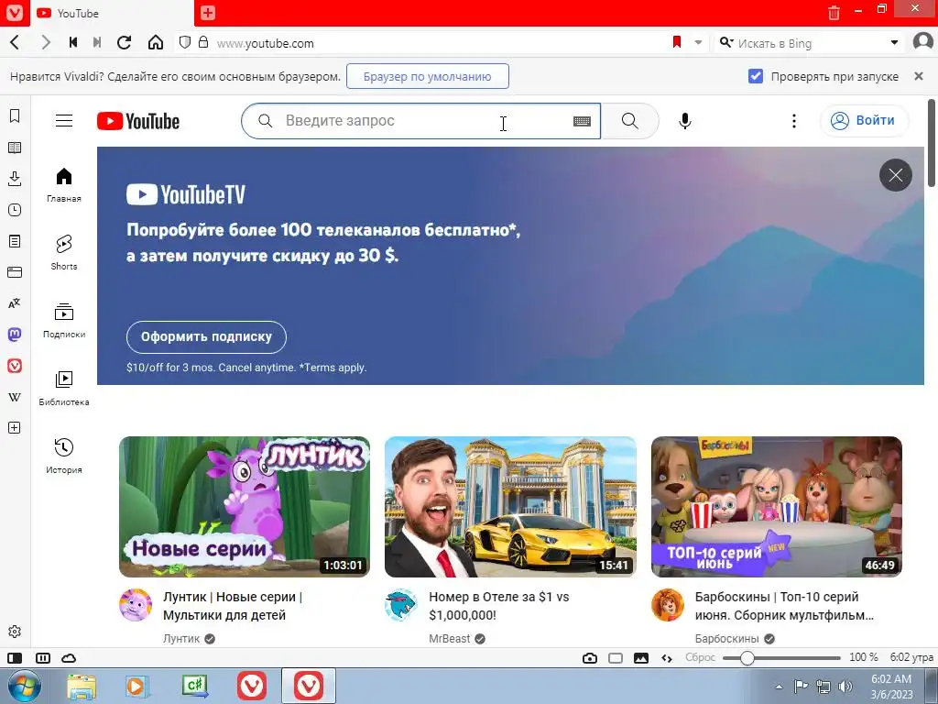Select История in YouTube sidebar
The width and height of the screenshot is (938, 704).
tap(64, 456)
